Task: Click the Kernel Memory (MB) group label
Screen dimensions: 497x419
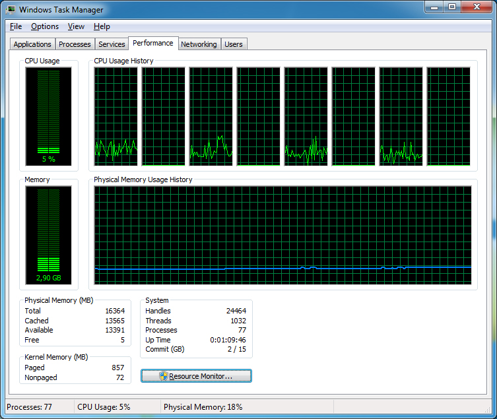Action: click(56, 357)
